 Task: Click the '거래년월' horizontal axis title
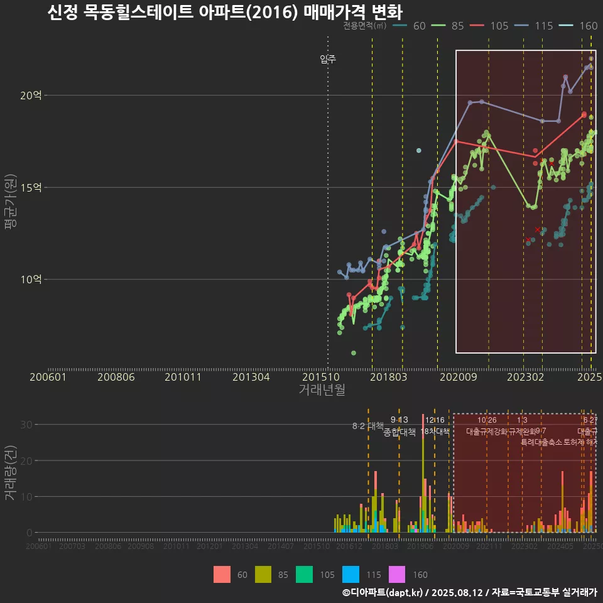coord(322,389)
